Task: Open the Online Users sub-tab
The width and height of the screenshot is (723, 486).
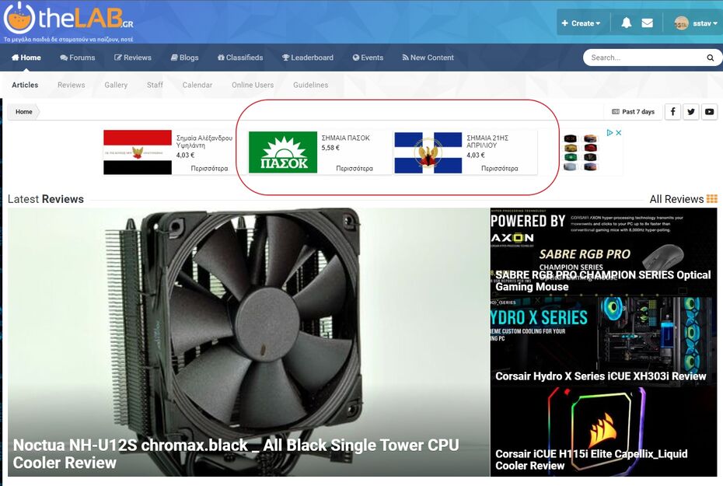Action: click(x=253, y=85)
